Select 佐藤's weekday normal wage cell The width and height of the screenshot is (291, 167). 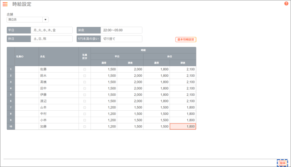tap(104, 69)
